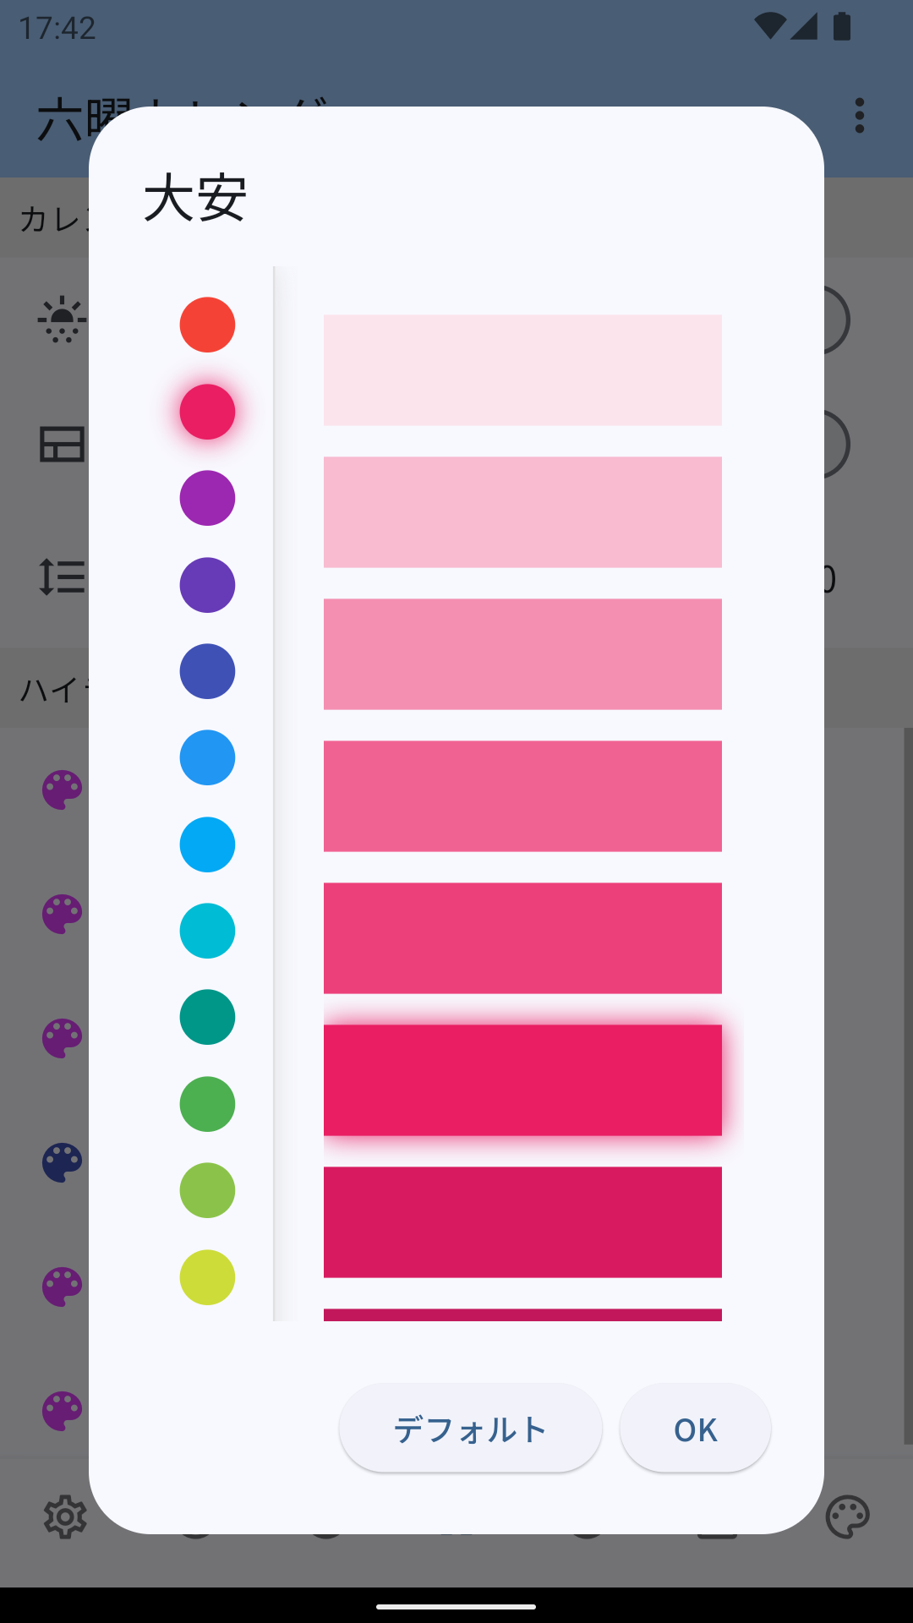913x1623 pixels.
Task: Select the red-orange color circle
Action: pyautogui.click(x=207, y=325)
